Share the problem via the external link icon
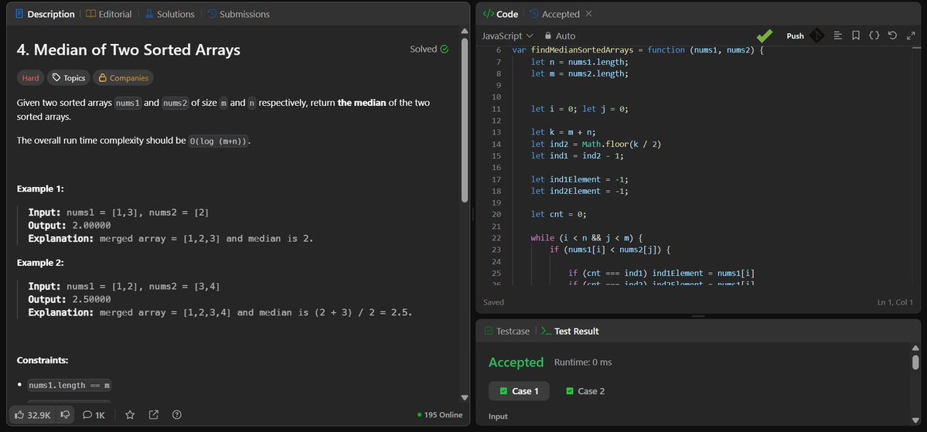This screenshot has height=432, width=927. pyautogui.click(x=153, y=415)
